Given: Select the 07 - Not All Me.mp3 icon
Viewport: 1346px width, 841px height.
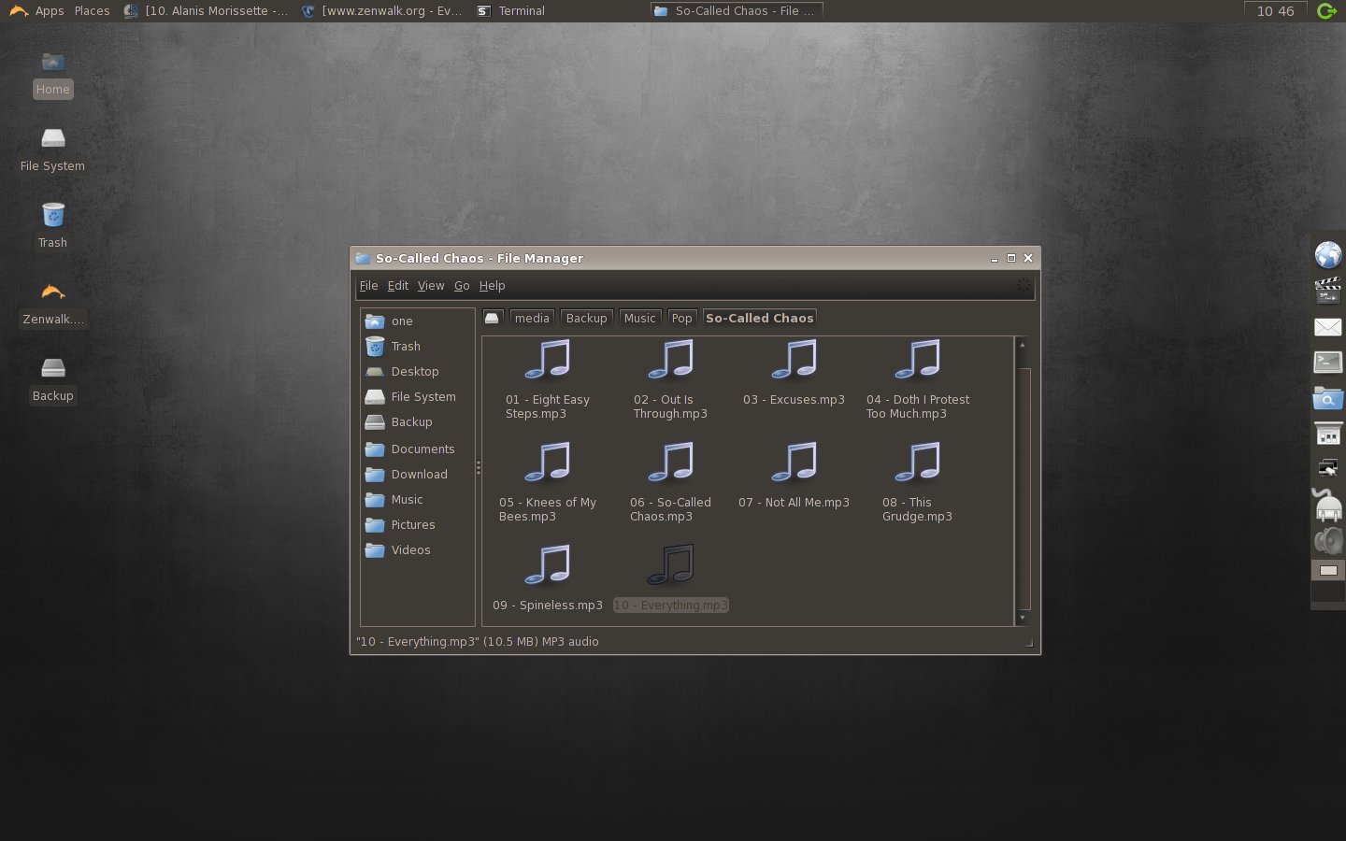Looking at the screenshot, I should coord(794,463).
